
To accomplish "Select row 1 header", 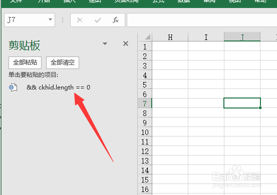I will [x=145, y=46].
